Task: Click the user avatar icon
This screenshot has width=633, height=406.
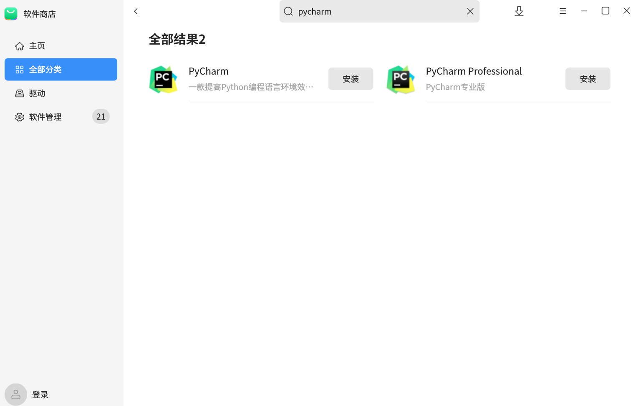Action: point(16,394)
